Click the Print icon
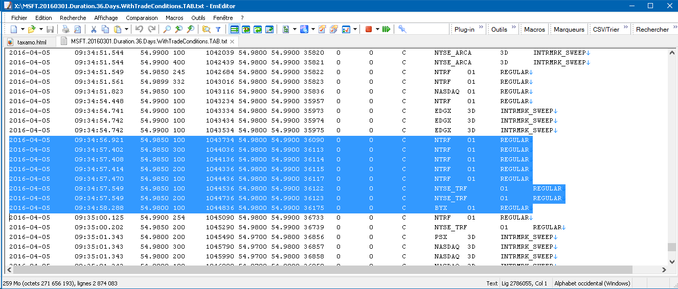Screen dimensions: 678x289 click(65, 29)
